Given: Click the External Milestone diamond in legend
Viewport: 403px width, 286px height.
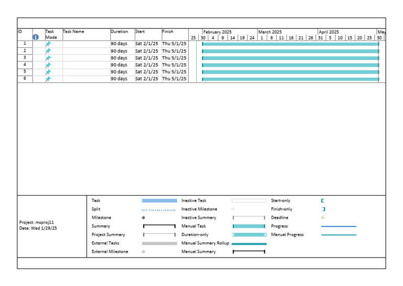Looking at the screenshot, I should click(143, 251).
